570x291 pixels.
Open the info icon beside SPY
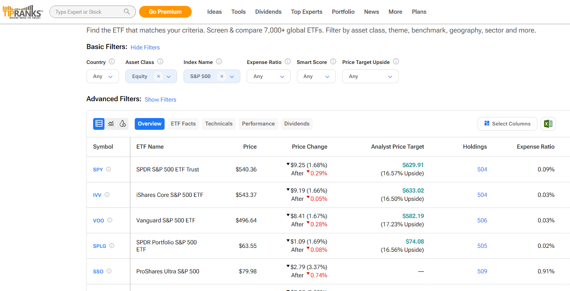point(108,169)
